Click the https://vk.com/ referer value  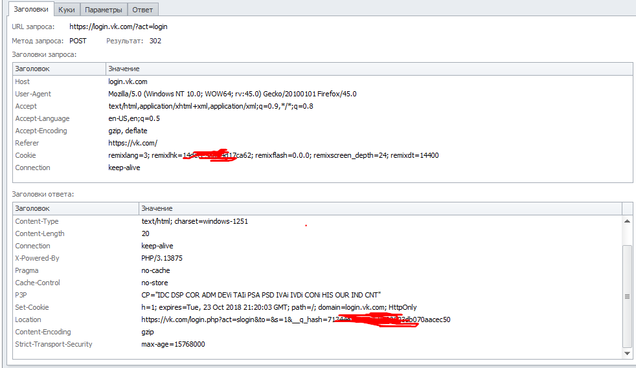(133, 143)
